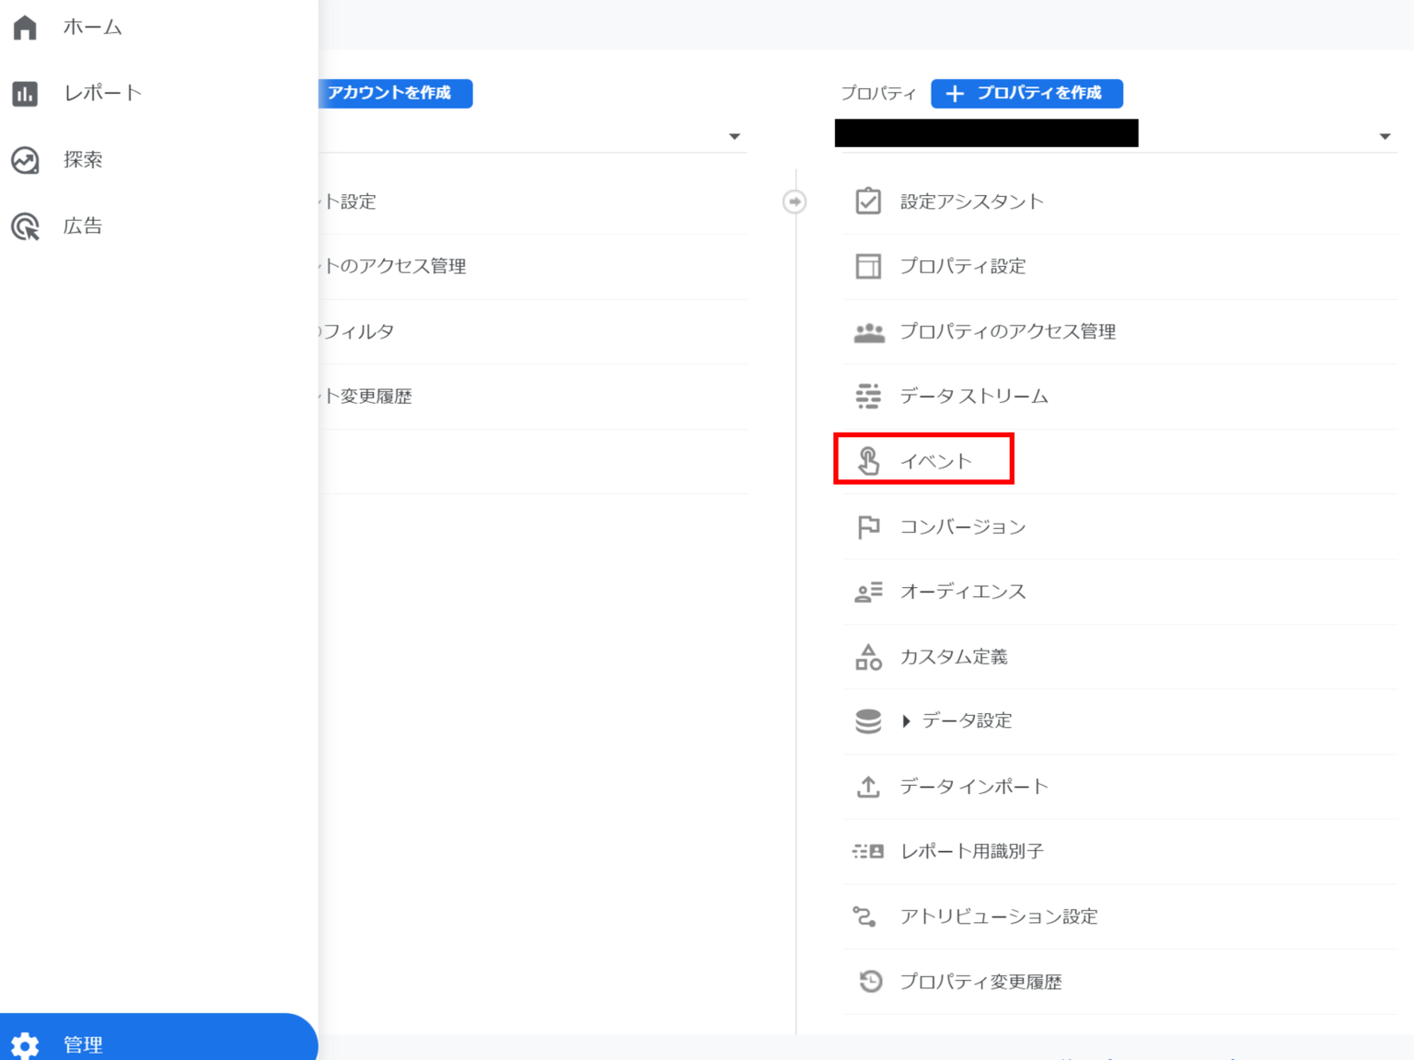Click the アカウントを作成 button
The width and height of the screenshot is (1414, 1060).
[394, 93]
